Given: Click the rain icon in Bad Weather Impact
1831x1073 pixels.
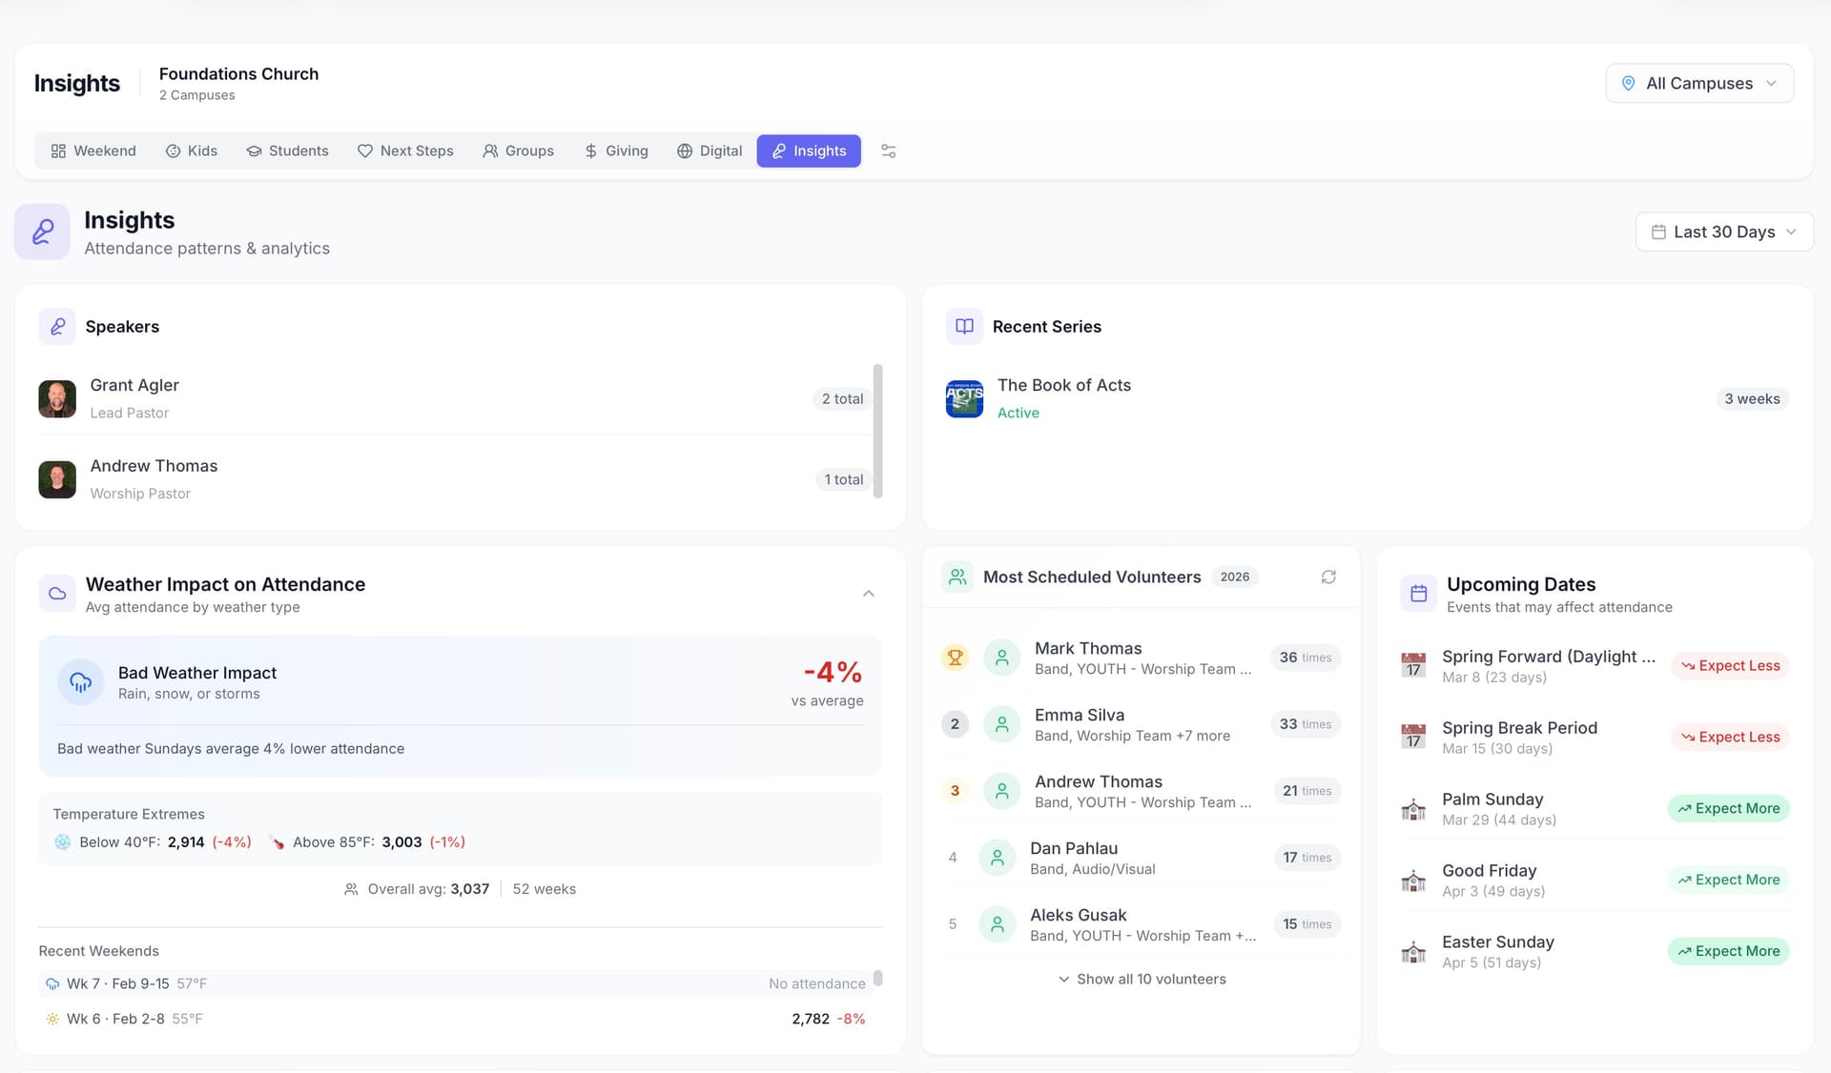Looking at the screenshot, I should point(80,682).
